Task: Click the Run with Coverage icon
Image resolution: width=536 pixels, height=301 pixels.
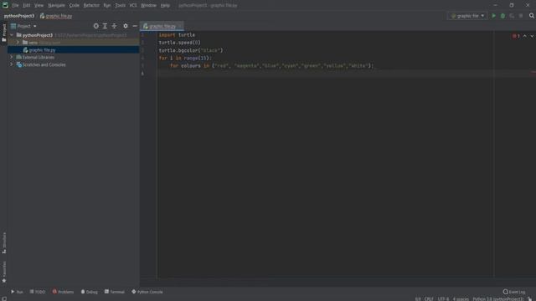Action: click(512, 16)
